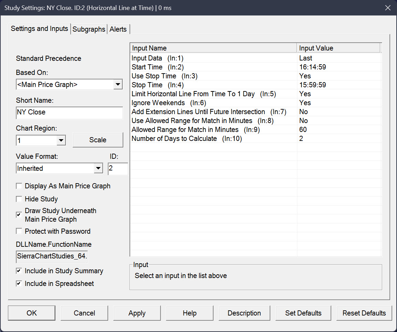Open the Alerts tab
Image resolution: width=397 pixels, height=332 pixels.
pos(118,29)
